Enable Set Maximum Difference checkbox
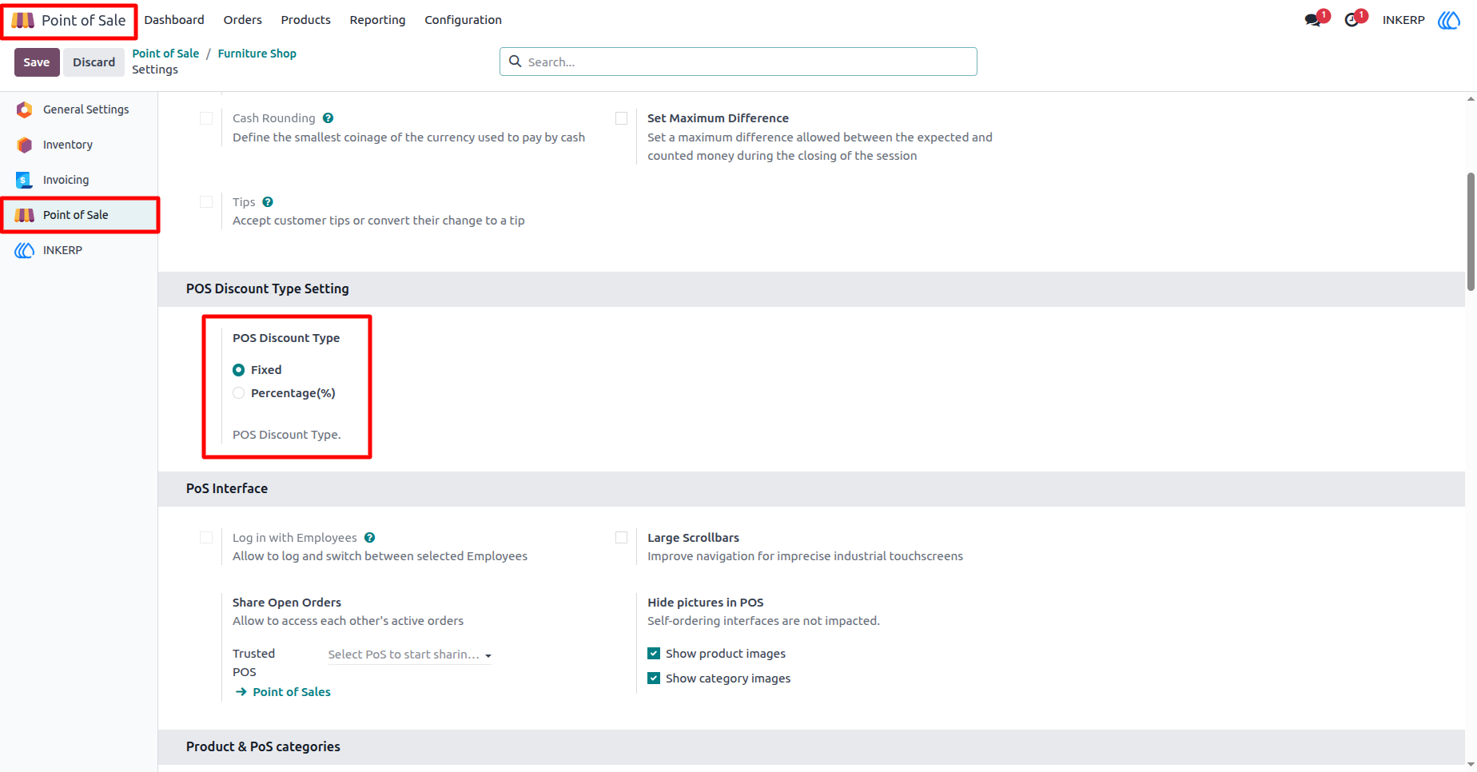The image size is (1477, 772). tap(621, 118)
